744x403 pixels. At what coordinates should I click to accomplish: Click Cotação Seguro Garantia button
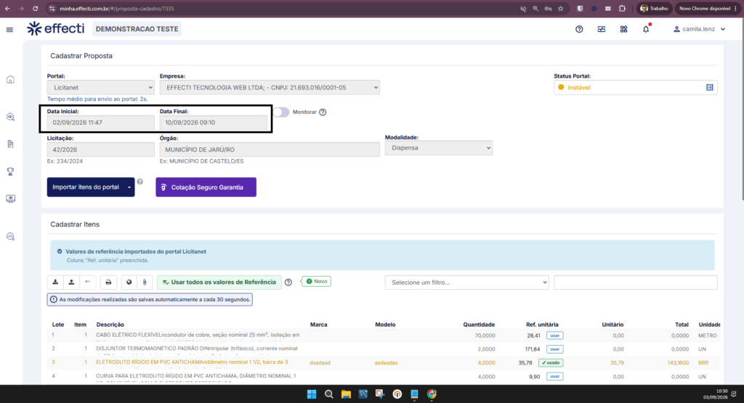point(206,187)
